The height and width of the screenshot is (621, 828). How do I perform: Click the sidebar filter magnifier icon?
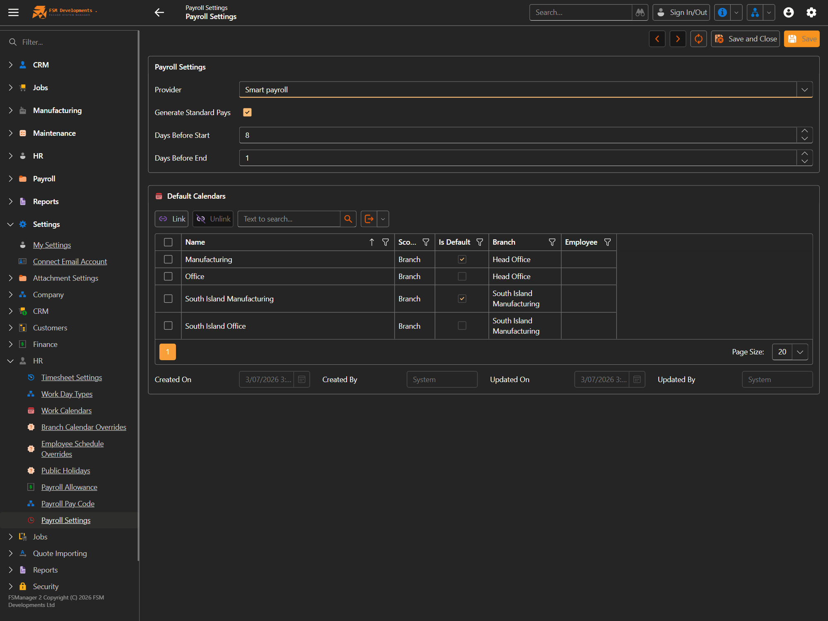pyautogui.click(x=13, y=42)
